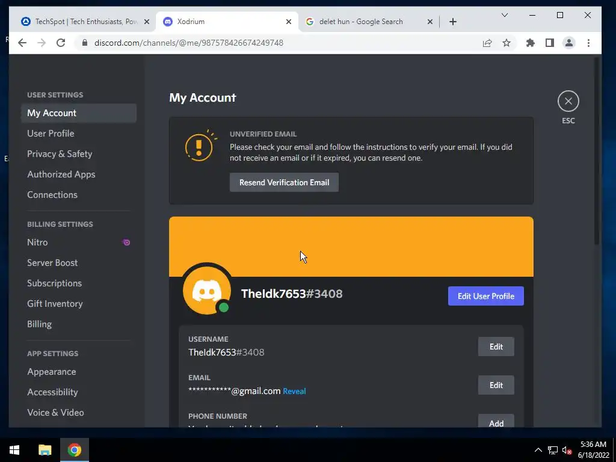Edit the email address
Image resolution: width=616 pixels, height=462 pixels.
pos(496,385)
